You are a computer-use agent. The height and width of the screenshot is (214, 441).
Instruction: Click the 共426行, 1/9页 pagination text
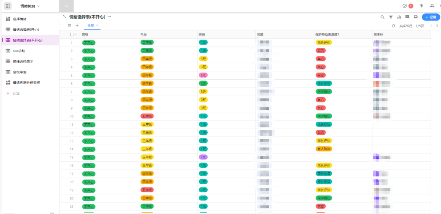click(x=412, y=26)
